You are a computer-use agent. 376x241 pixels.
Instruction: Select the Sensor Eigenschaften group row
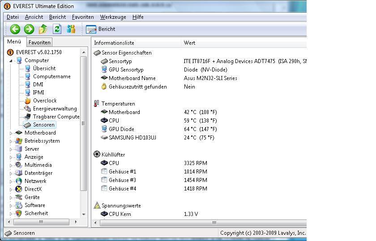[x=123, y=53]
